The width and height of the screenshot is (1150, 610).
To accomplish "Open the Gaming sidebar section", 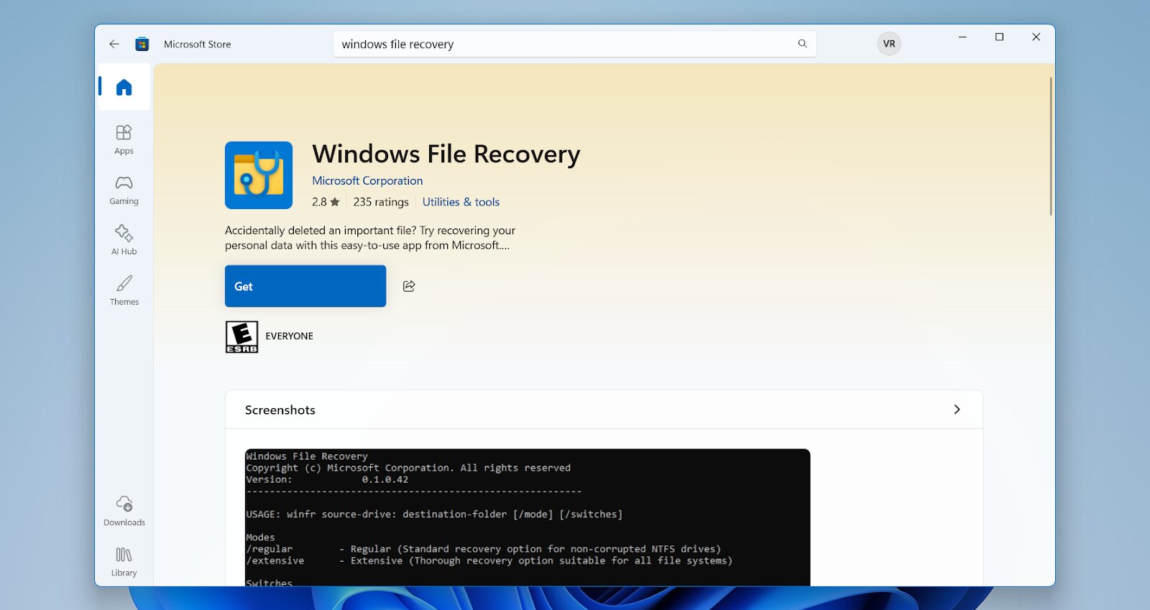I will click(x=124, y=190).
